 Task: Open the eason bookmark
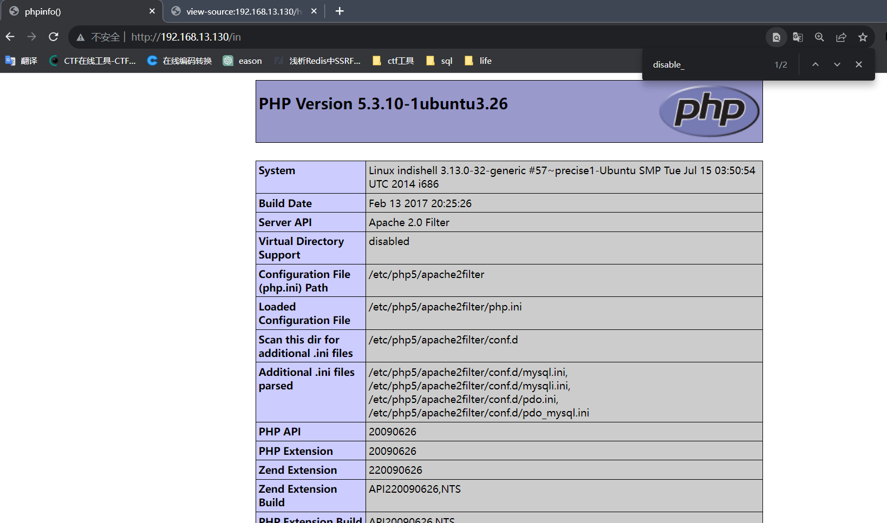pos(243,61)
